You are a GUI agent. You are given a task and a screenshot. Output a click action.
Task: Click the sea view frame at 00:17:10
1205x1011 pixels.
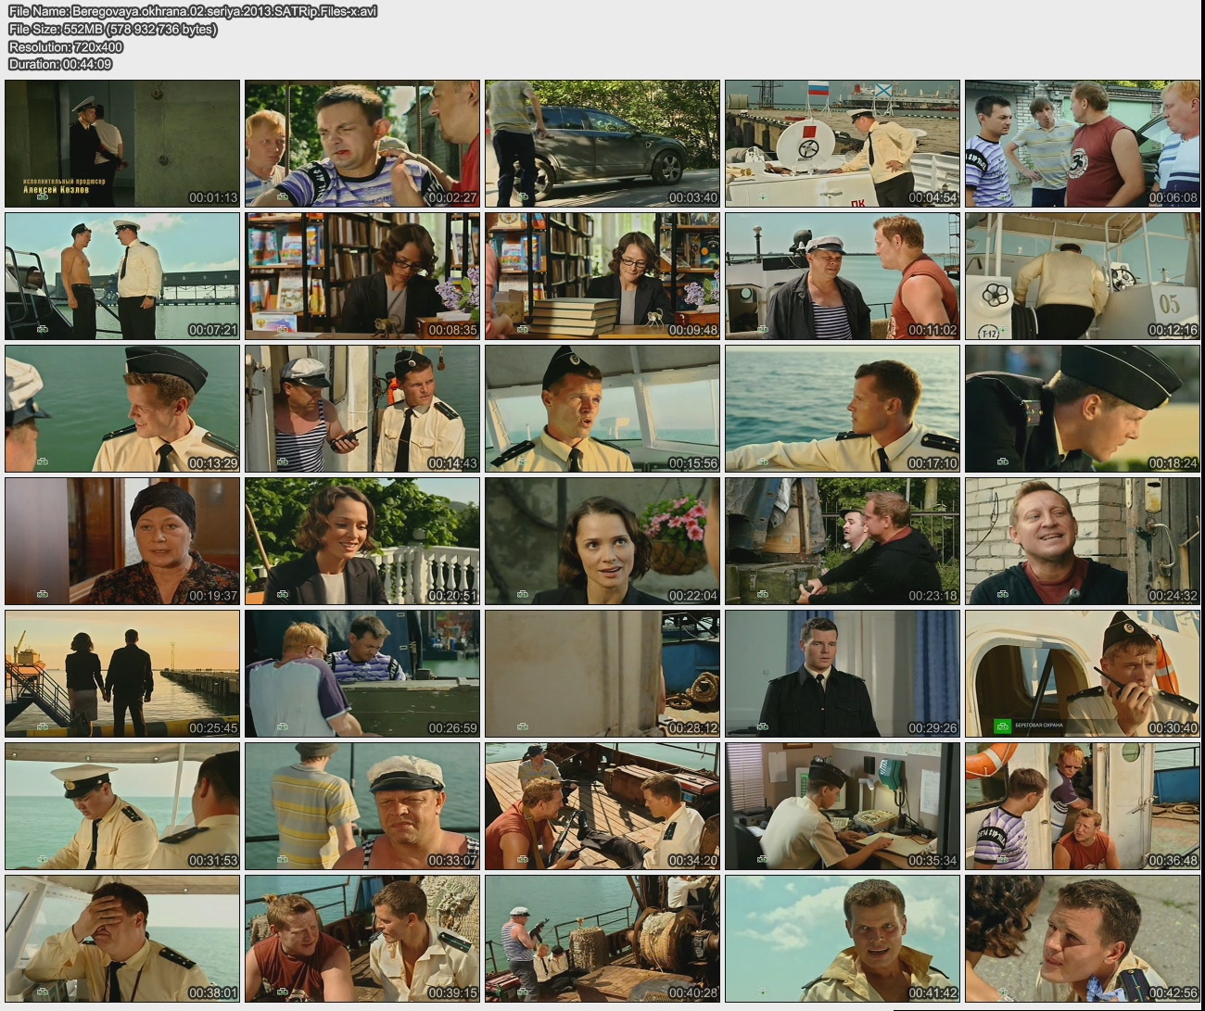click(x=843, y=409)
